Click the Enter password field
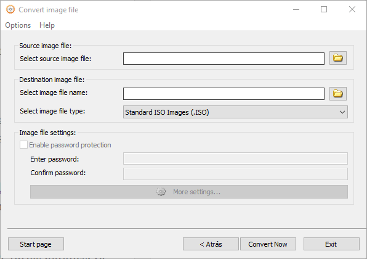 coord(235,158)
